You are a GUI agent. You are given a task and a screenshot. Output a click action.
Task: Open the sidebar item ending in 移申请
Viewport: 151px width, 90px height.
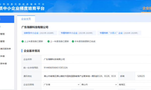coord(3,63)
